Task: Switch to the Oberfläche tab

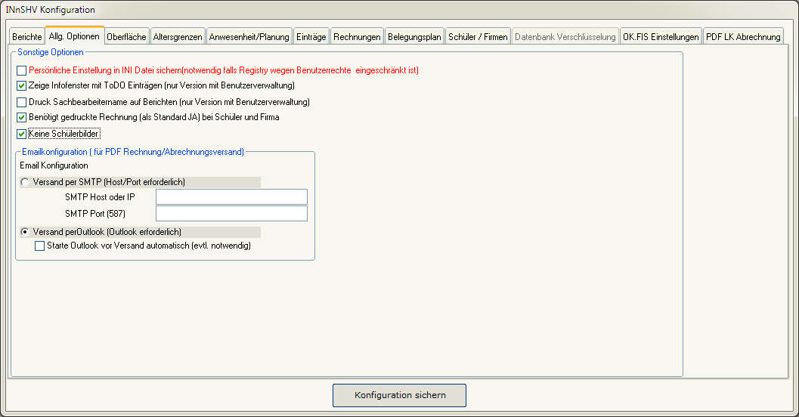Action: [x=127, y=37]
